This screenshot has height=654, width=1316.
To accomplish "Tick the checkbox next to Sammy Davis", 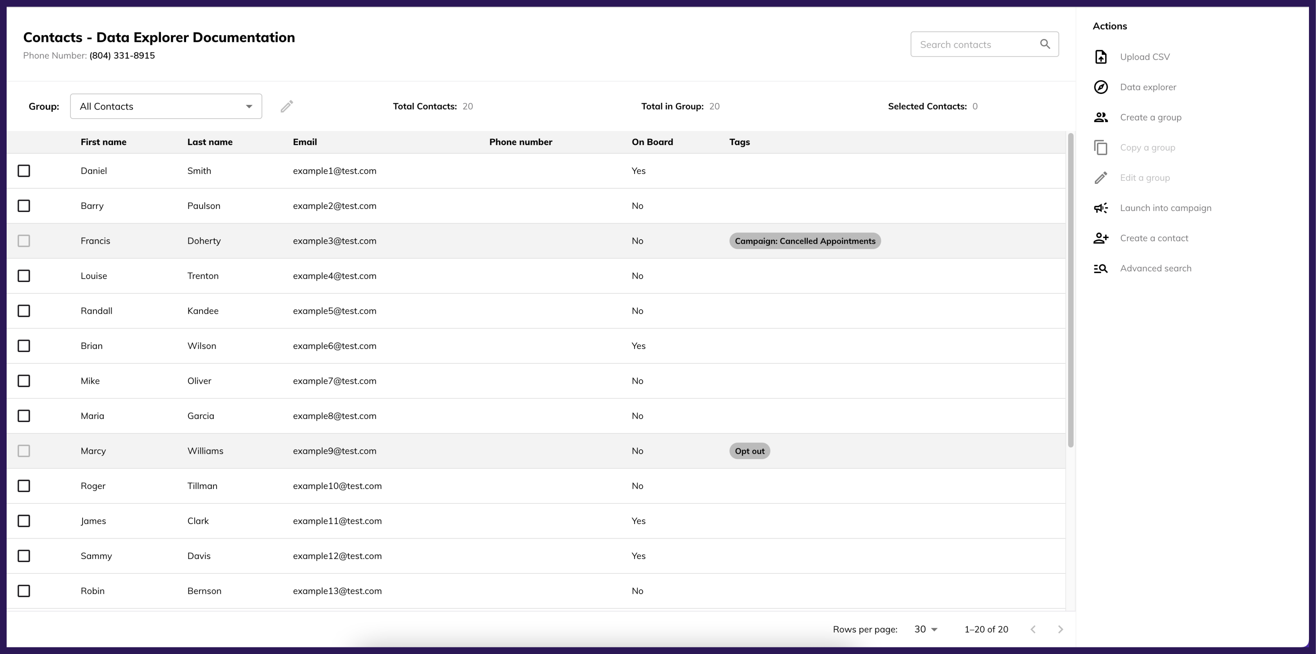I will (x=24, y=556).
